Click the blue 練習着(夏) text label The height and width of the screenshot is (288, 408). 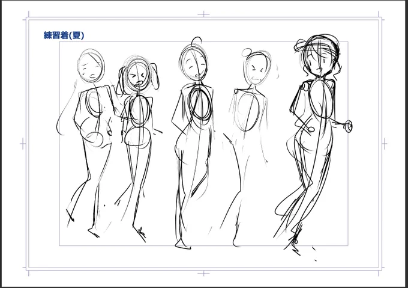(64, 35)
